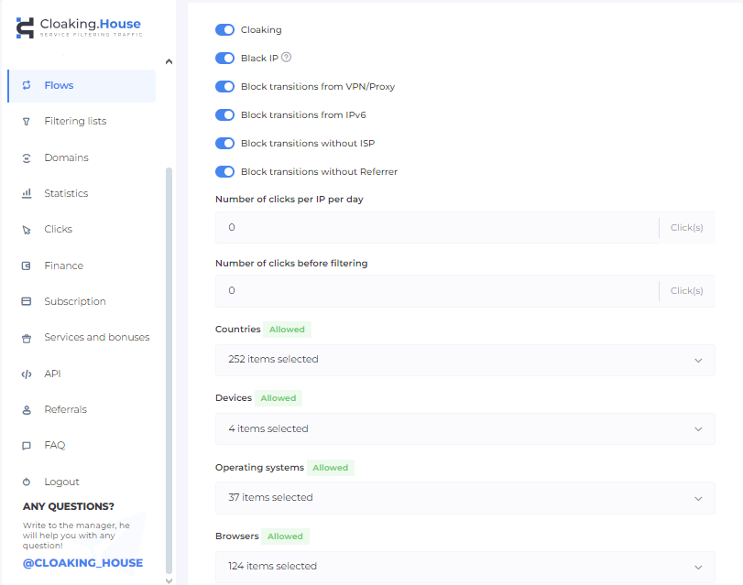Toggle Block transitions without Referrer switch

coord(224,172)
